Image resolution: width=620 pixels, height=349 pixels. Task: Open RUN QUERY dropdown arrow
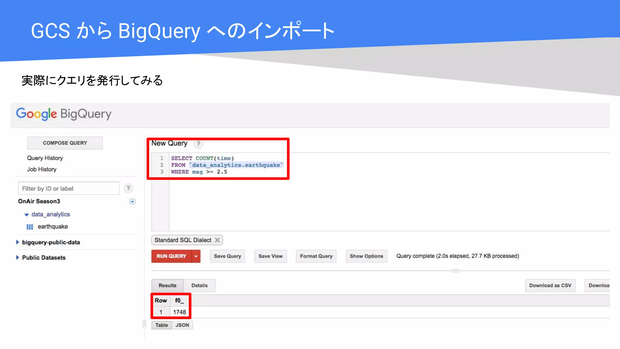click(196, 256)
